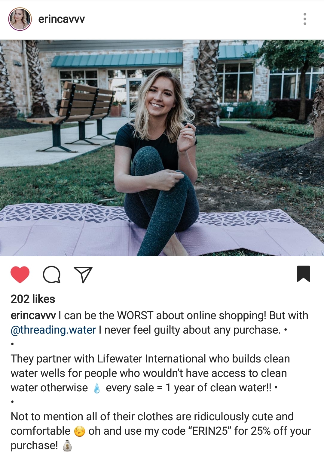This screenshot has height=456, width=324.
Task: Open erincavvv's profile picture story ring
Action: pos(20,19)
